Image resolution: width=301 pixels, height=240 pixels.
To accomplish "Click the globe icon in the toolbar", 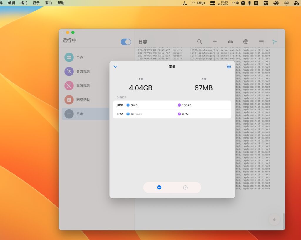I will point(246,42).
